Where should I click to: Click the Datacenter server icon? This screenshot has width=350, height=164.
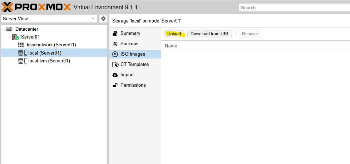pos(9,29)
